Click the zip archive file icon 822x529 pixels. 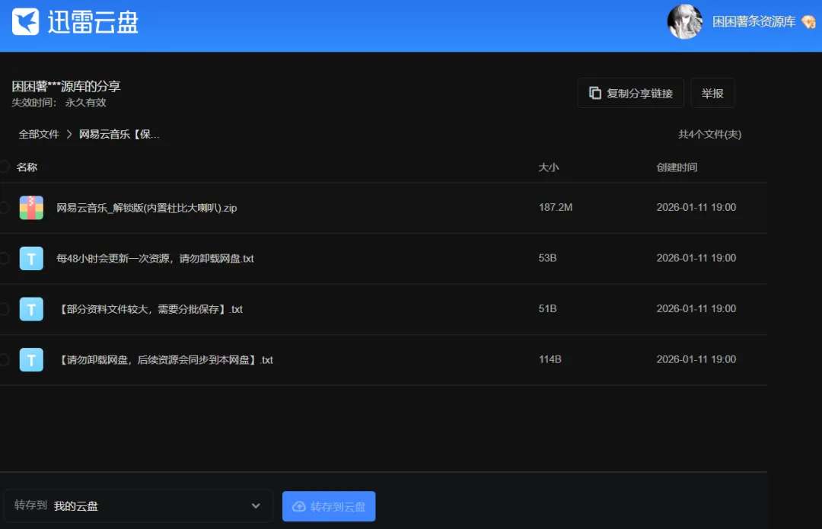click(31, 208)
